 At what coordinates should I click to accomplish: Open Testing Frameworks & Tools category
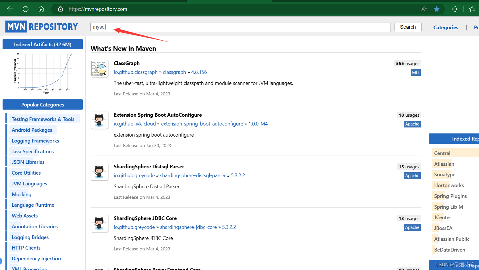click(43, 119)
